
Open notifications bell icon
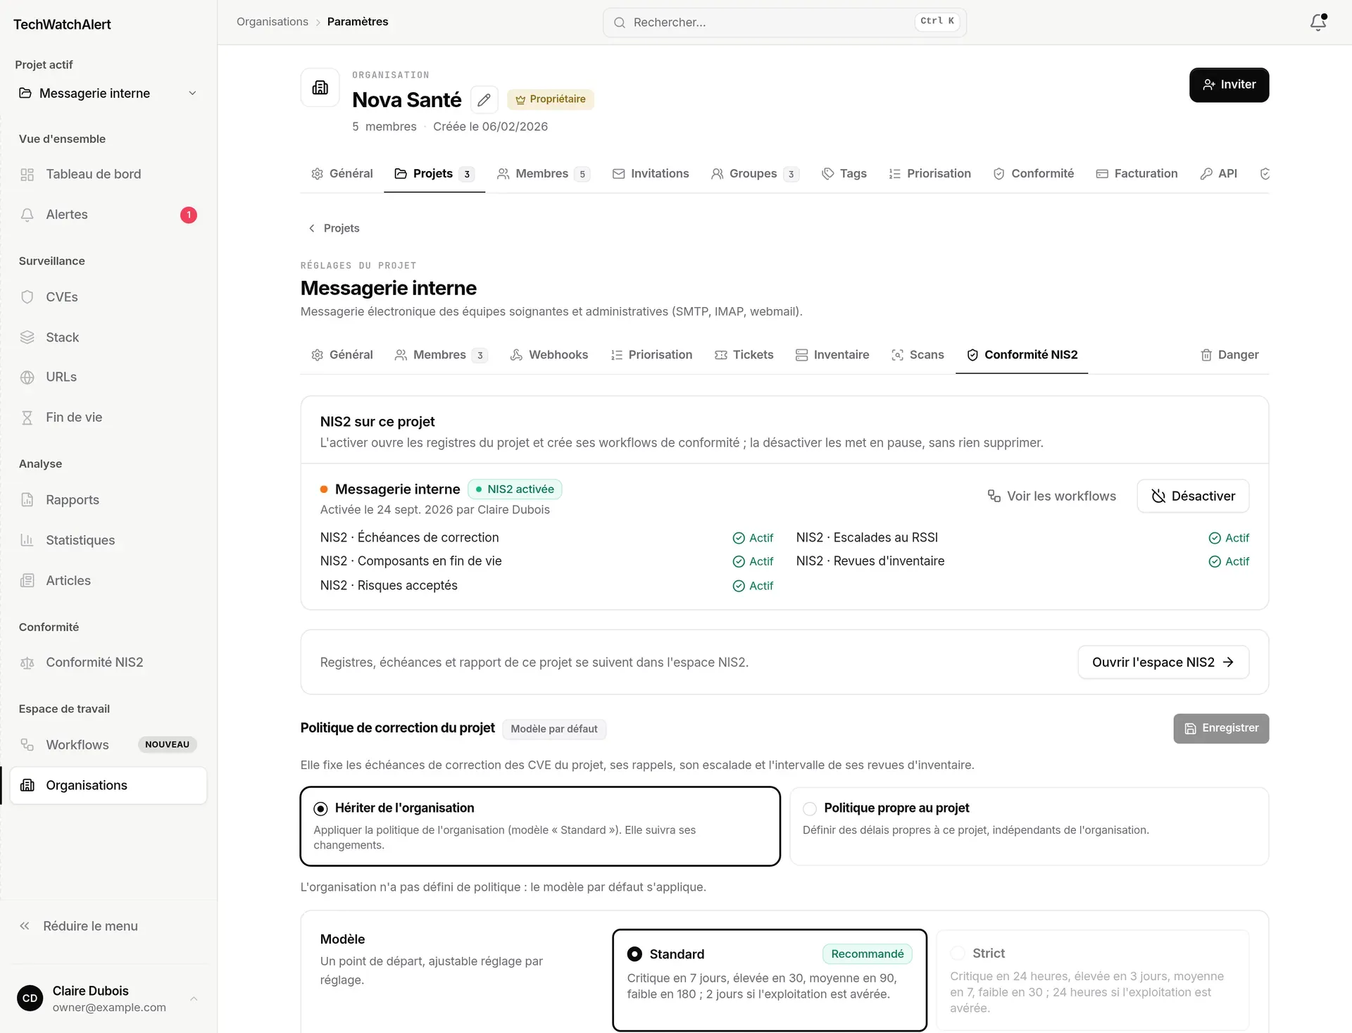1318,23
